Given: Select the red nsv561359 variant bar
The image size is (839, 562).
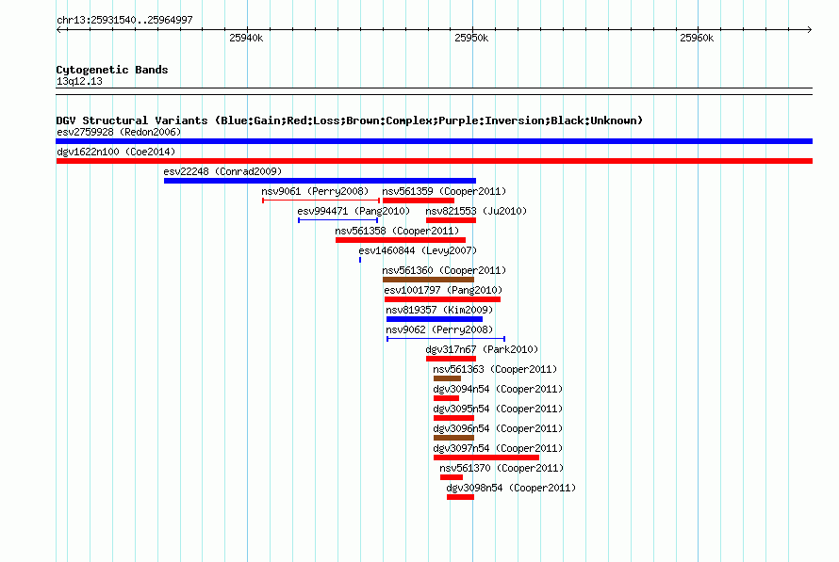Looking at the screenshot, I should tap(419, 201).
